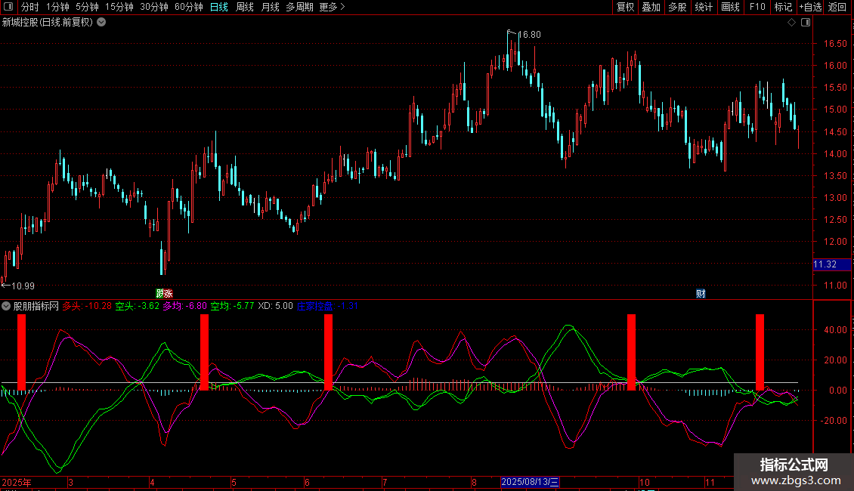Click the diamond marker icon

pos(792,23)
